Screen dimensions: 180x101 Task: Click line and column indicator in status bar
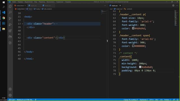131,100
